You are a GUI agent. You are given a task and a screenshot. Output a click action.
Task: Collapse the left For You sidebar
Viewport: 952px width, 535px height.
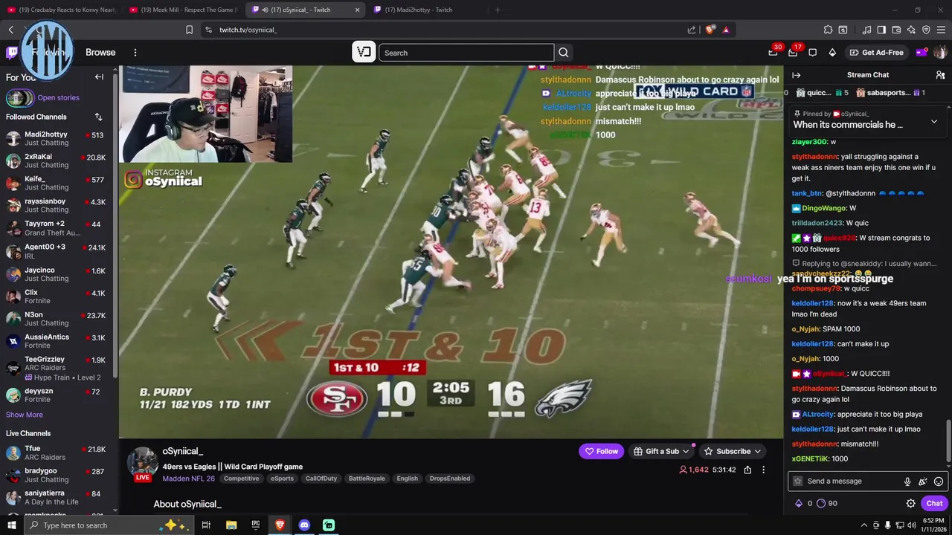(99, 77)
